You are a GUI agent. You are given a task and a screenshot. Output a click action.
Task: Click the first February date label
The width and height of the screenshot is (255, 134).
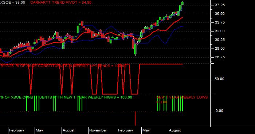[16, 130]
